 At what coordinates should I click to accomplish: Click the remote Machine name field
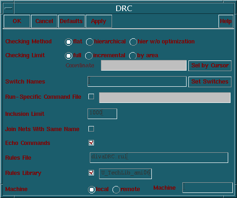point(207,187)
